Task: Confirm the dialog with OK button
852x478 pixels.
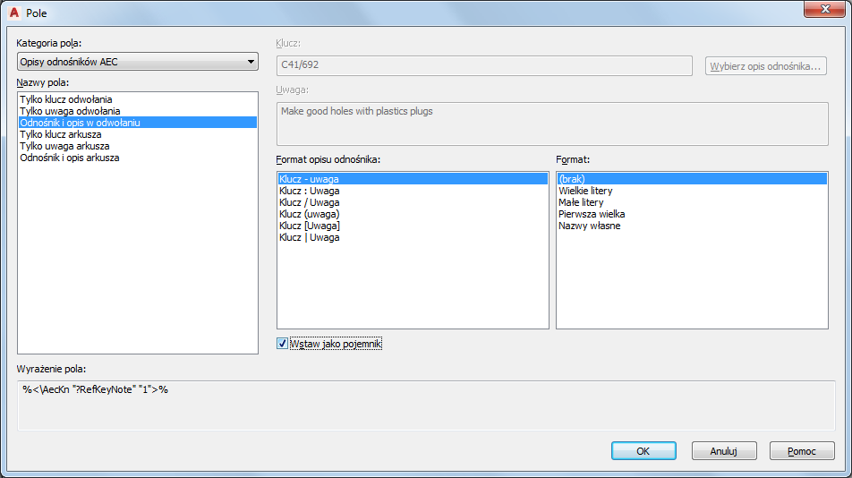Action: 643,451
